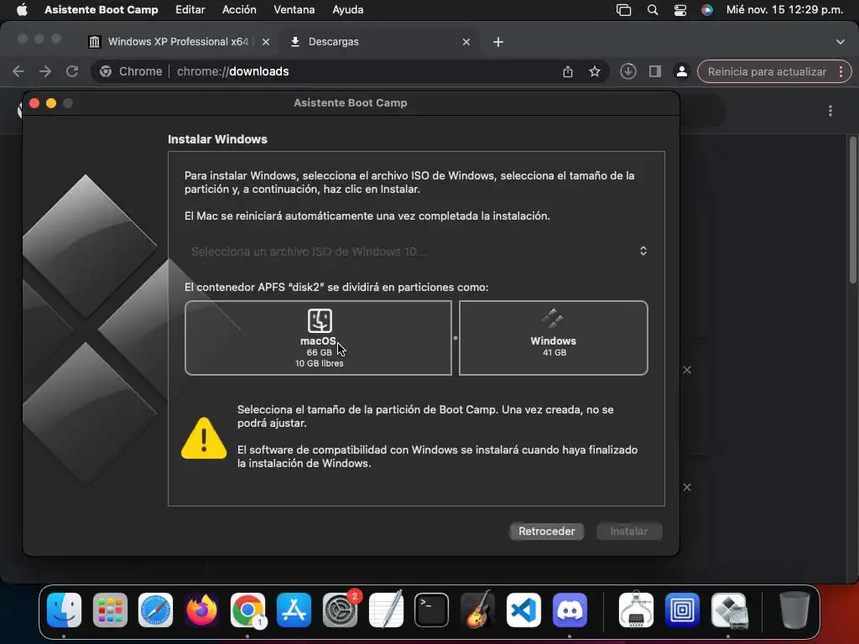
Task: Close the Asistente Boot Camp window
Action: pos(34,103)
